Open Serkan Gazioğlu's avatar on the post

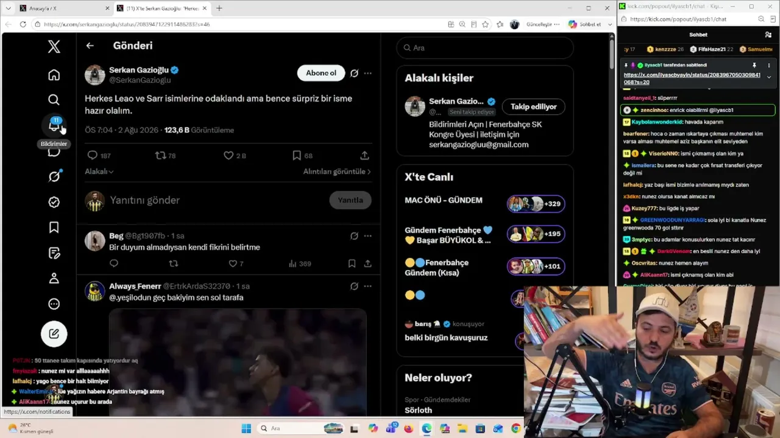click(x=94, y=74)
